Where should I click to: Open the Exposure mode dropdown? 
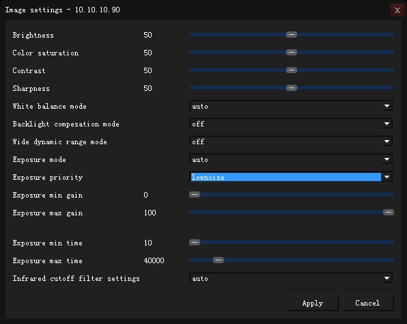[291, 159]
